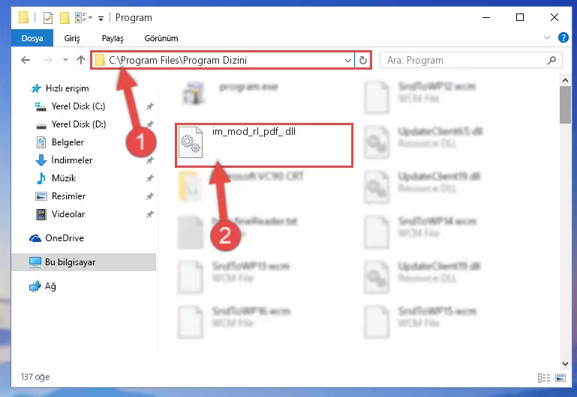Click pin icon next to İndirmeler

150,160
